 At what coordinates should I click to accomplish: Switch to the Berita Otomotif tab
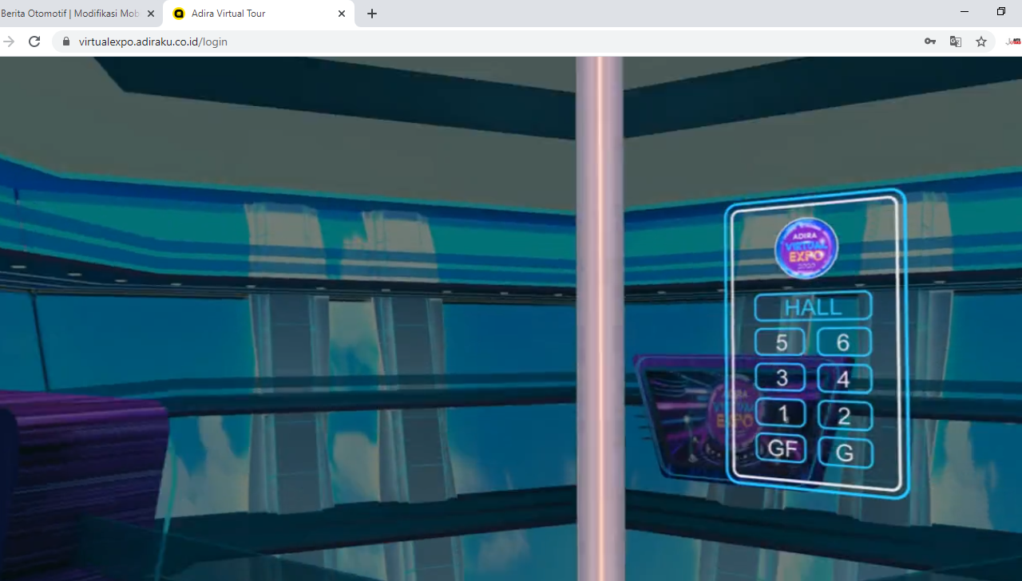70,14
